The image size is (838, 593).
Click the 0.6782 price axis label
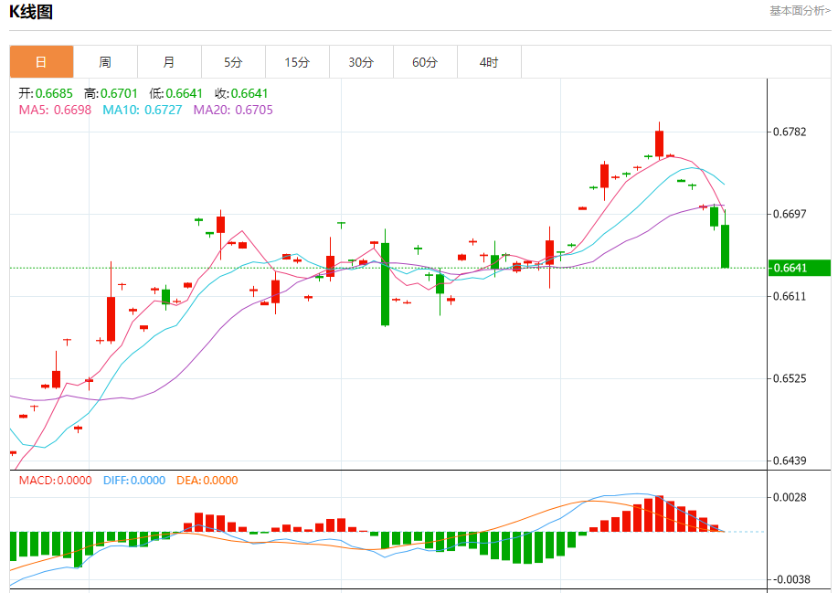click(x=790, y=132)
